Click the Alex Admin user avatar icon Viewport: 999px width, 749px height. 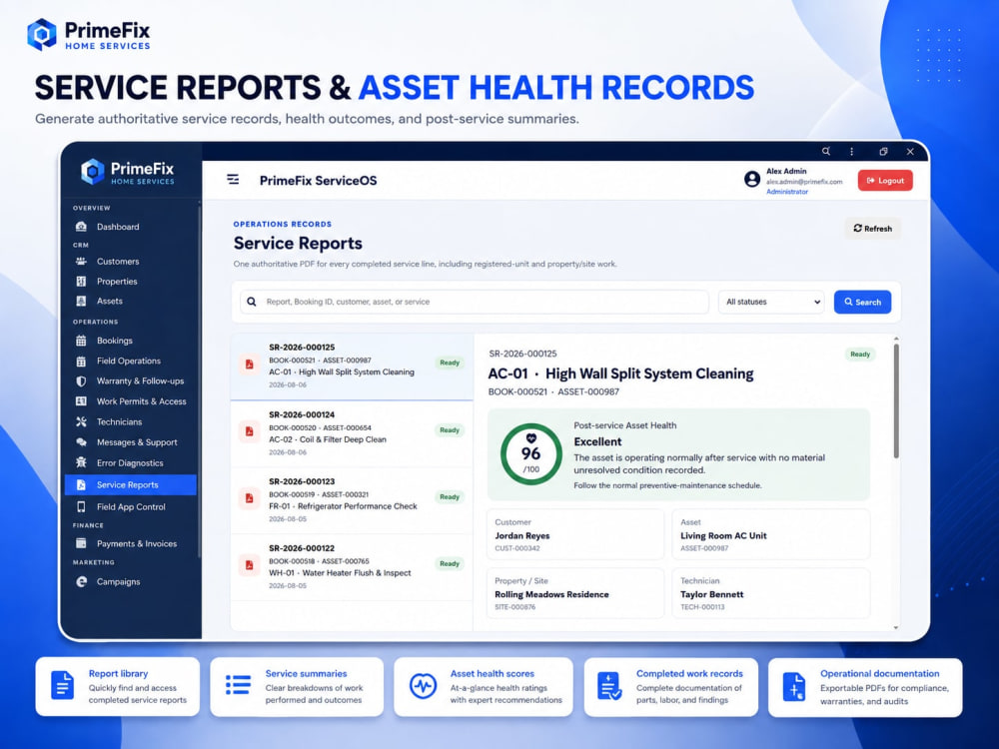click(752, 180)
